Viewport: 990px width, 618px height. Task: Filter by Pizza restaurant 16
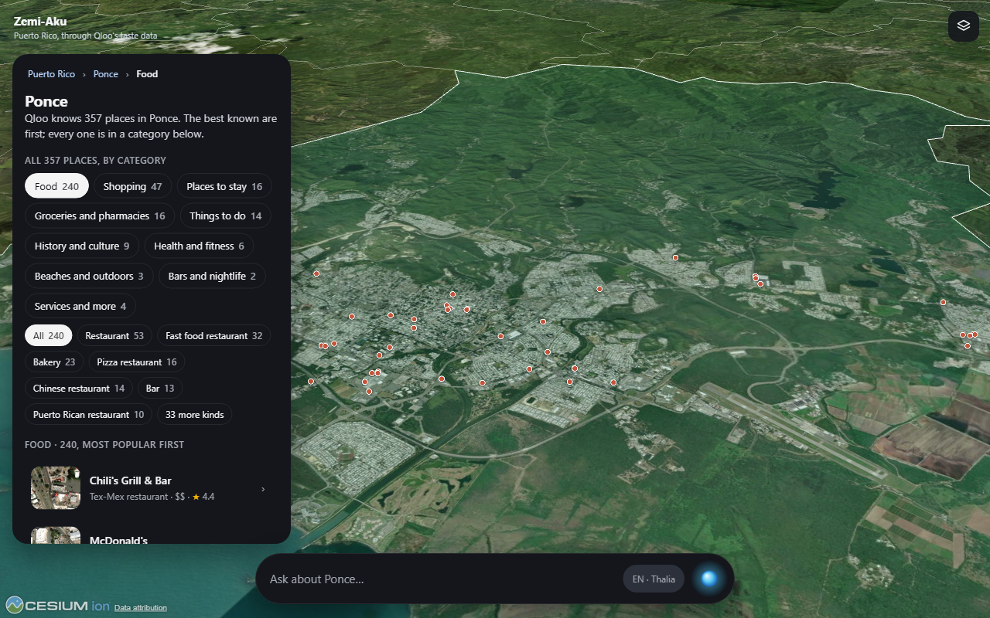click(x=137, y=362)
